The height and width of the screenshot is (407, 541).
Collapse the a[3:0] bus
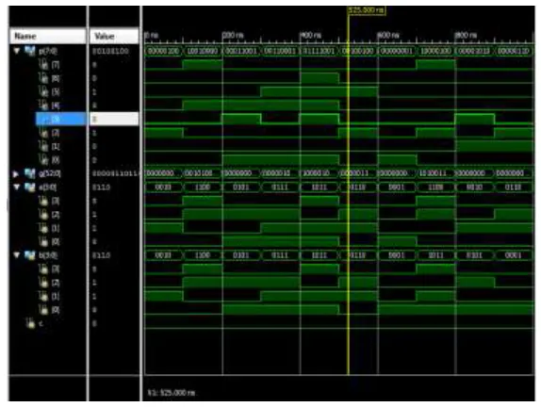(16, 187)
